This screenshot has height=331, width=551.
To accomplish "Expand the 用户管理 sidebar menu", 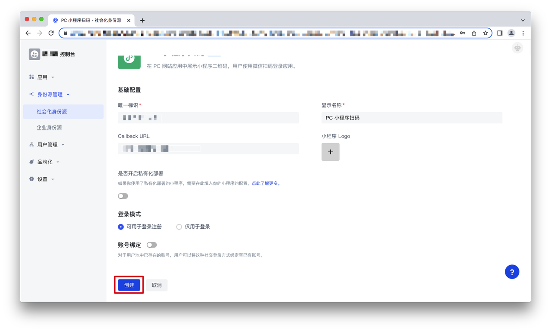I will tap(47, 145).
